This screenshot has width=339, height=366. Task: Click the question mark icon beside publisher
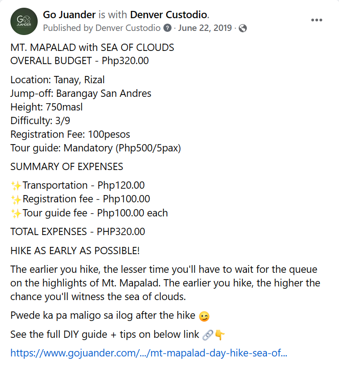coord(167,28)
